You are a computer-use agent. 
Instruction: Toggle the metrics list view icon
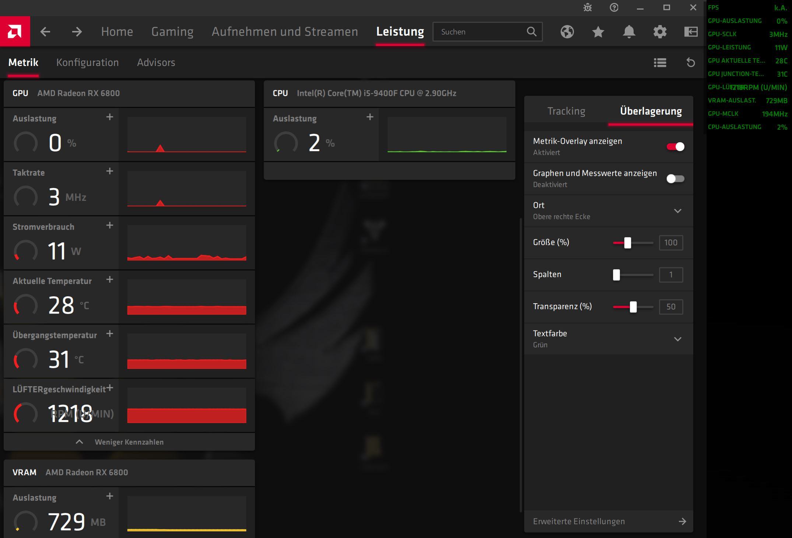pos(660,63)
